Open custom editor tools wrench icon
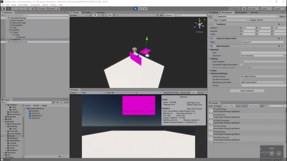 (x=33, y=9)
